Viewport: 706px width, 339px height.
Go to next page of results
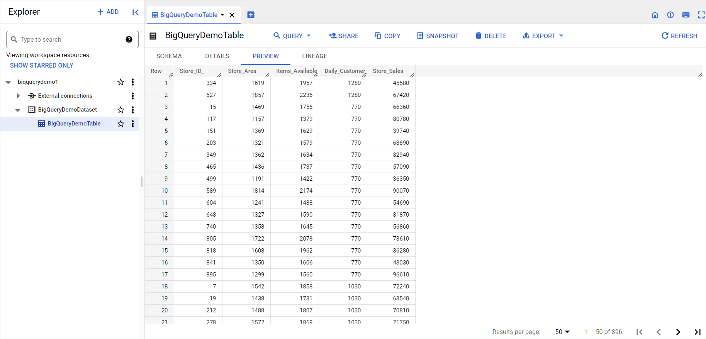678,332
